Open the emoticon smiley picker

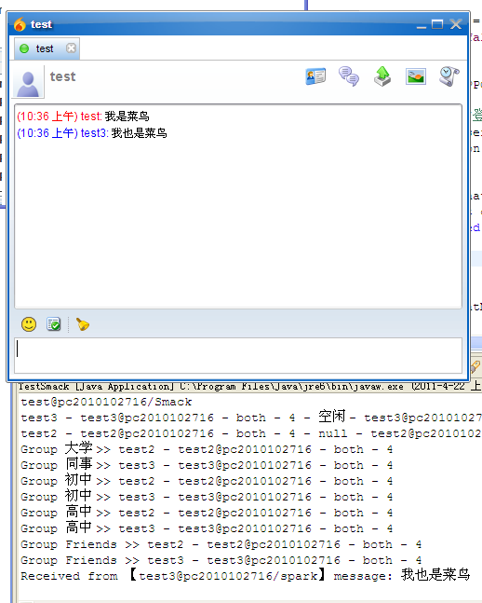click(29, 324)
